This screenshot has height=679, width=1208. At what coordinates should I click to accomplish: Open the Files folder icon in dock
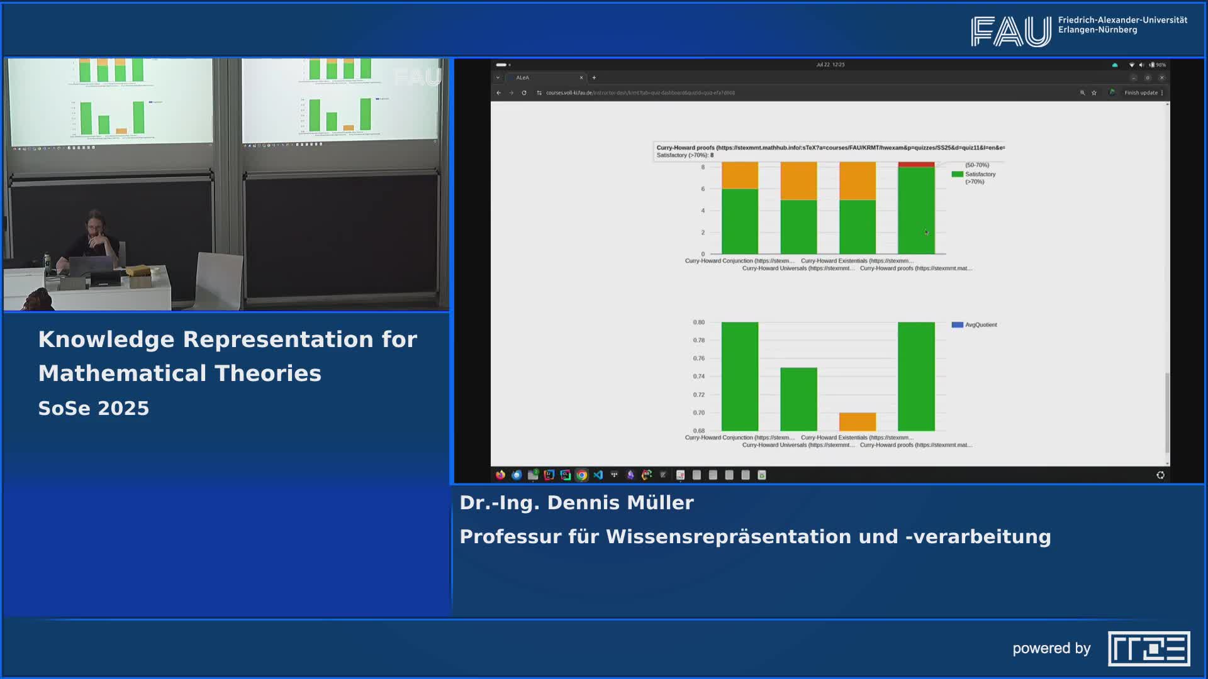pos(533,475)
